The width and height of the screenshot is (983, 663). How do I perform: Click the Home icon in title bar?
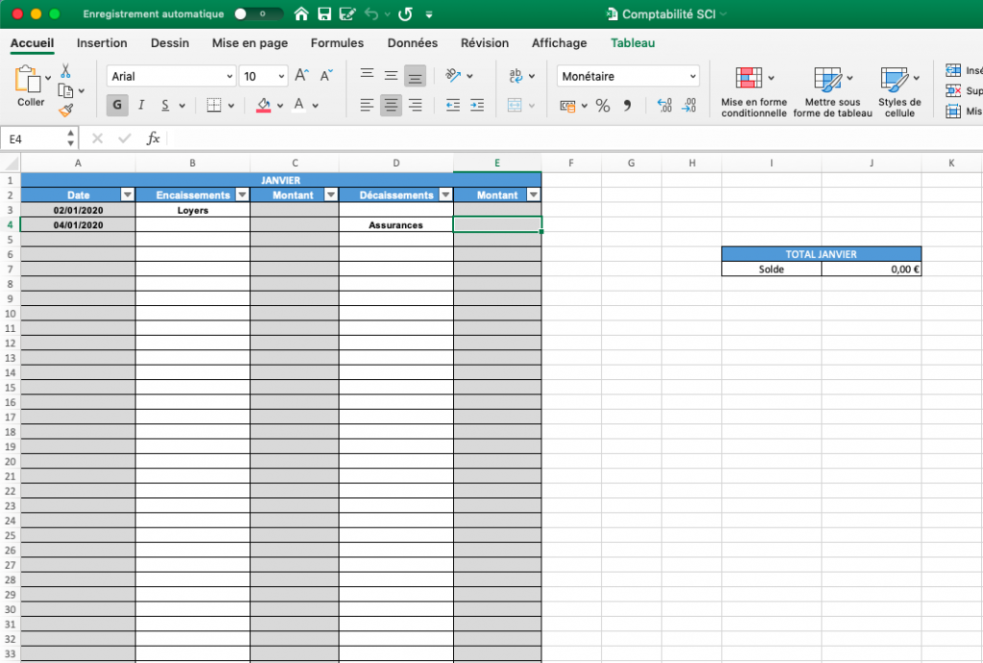[301, 14]
